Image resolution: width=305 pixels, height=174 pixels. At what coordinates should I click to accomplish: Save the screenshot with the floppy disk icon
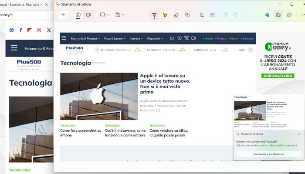(278, 15)
